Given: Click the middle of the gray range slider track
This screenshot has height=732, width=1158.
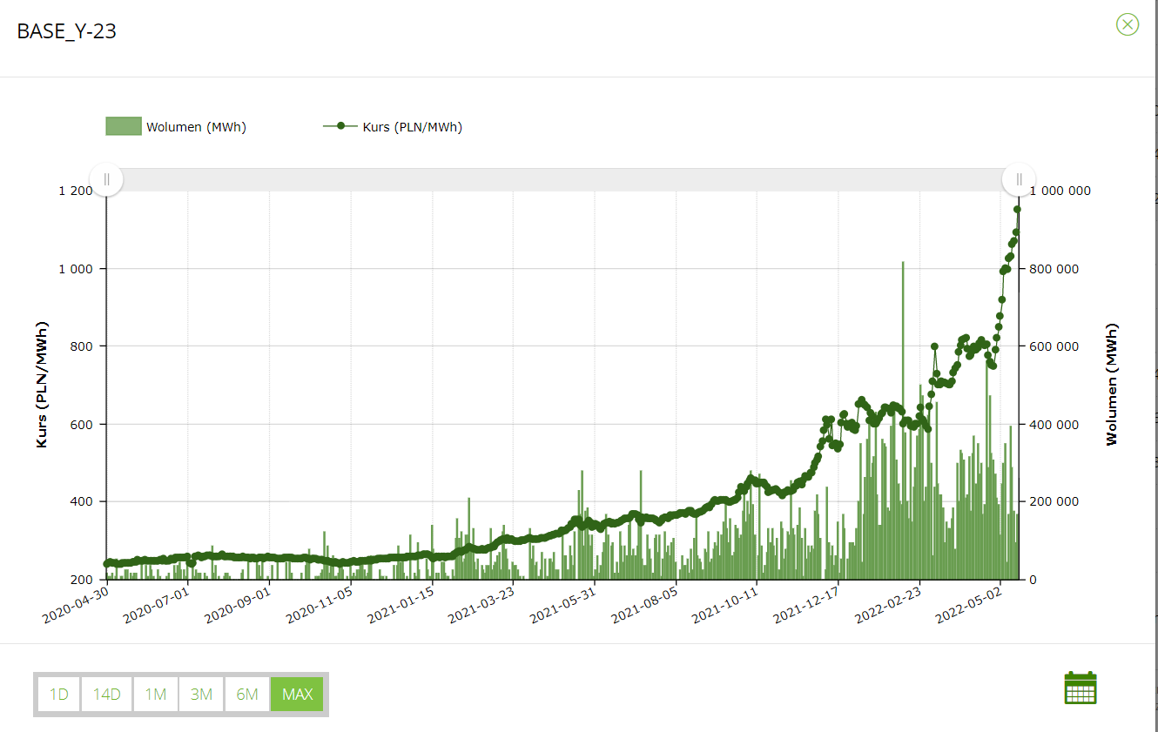Looking at the screenshot, I should [562, 179].
